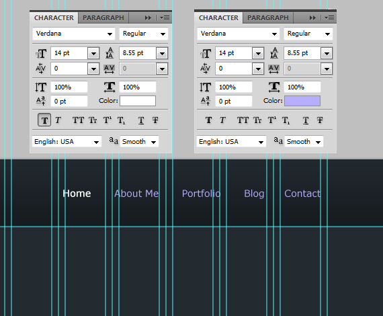
Task: Click kerning icon in right panel
Action: point(205,69)
